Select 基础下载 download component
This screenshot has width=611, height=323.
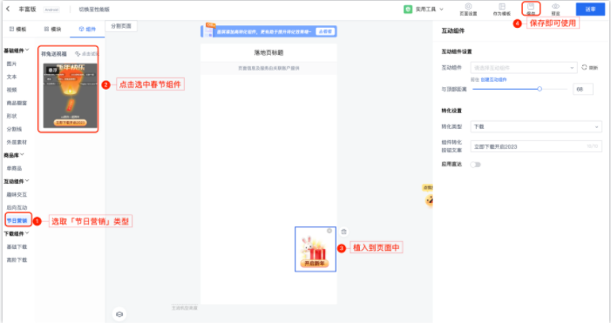click(17, 246)
